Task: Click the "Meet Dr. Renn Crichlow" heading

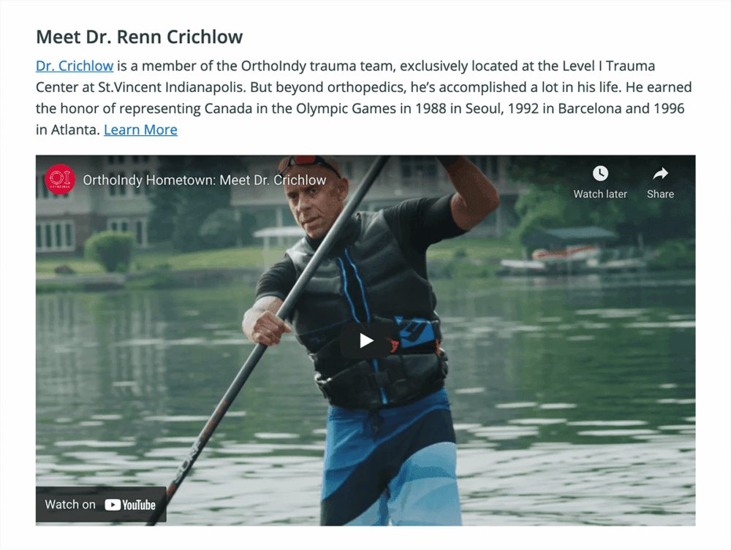Action: coord(139,37)
